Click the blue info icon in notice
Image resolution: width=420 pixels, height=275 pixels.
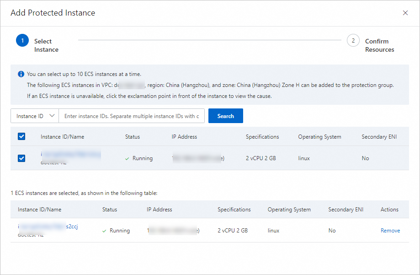pos(21,74)
